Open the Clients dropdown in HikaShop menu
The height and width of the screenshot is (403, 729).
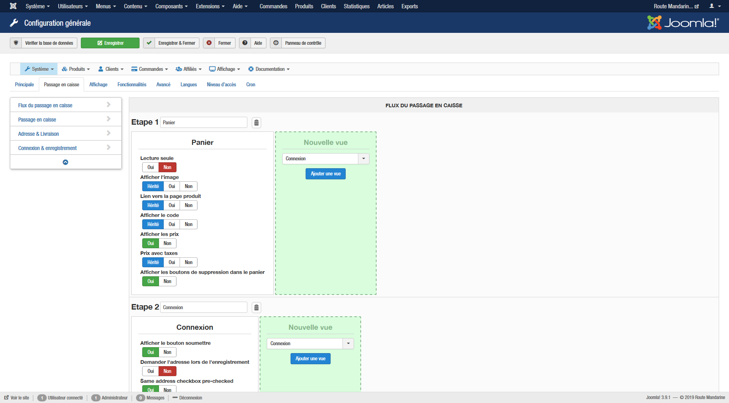pos(111,69)
